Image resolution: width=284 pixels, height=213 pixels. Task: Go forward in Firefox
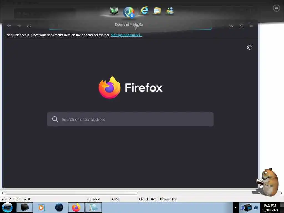pyautogui.click(x=19, y=26)
